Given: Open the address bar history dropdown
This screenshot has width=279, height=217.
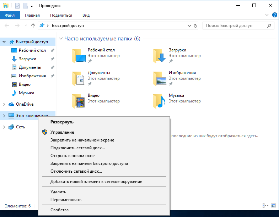Looking at the screenshot, I should (189, 26).
